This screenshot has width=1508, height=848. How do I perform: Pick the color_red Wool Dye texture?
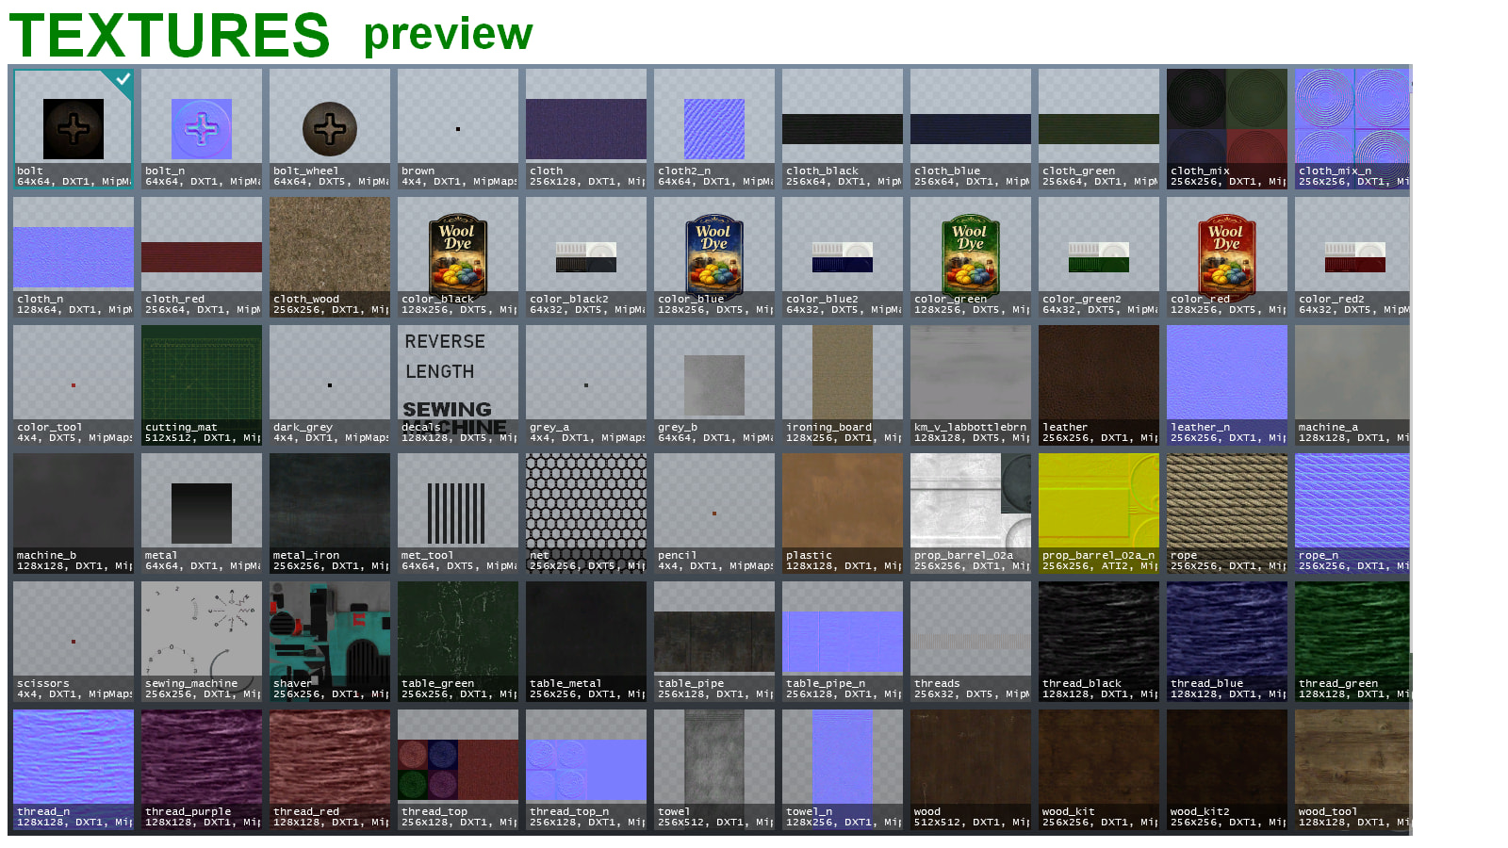[1227, 257]
